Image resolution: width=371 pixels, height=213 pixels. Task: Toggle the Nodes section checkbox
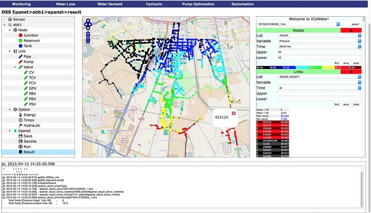pyautogui.click(x=258, y=63)
